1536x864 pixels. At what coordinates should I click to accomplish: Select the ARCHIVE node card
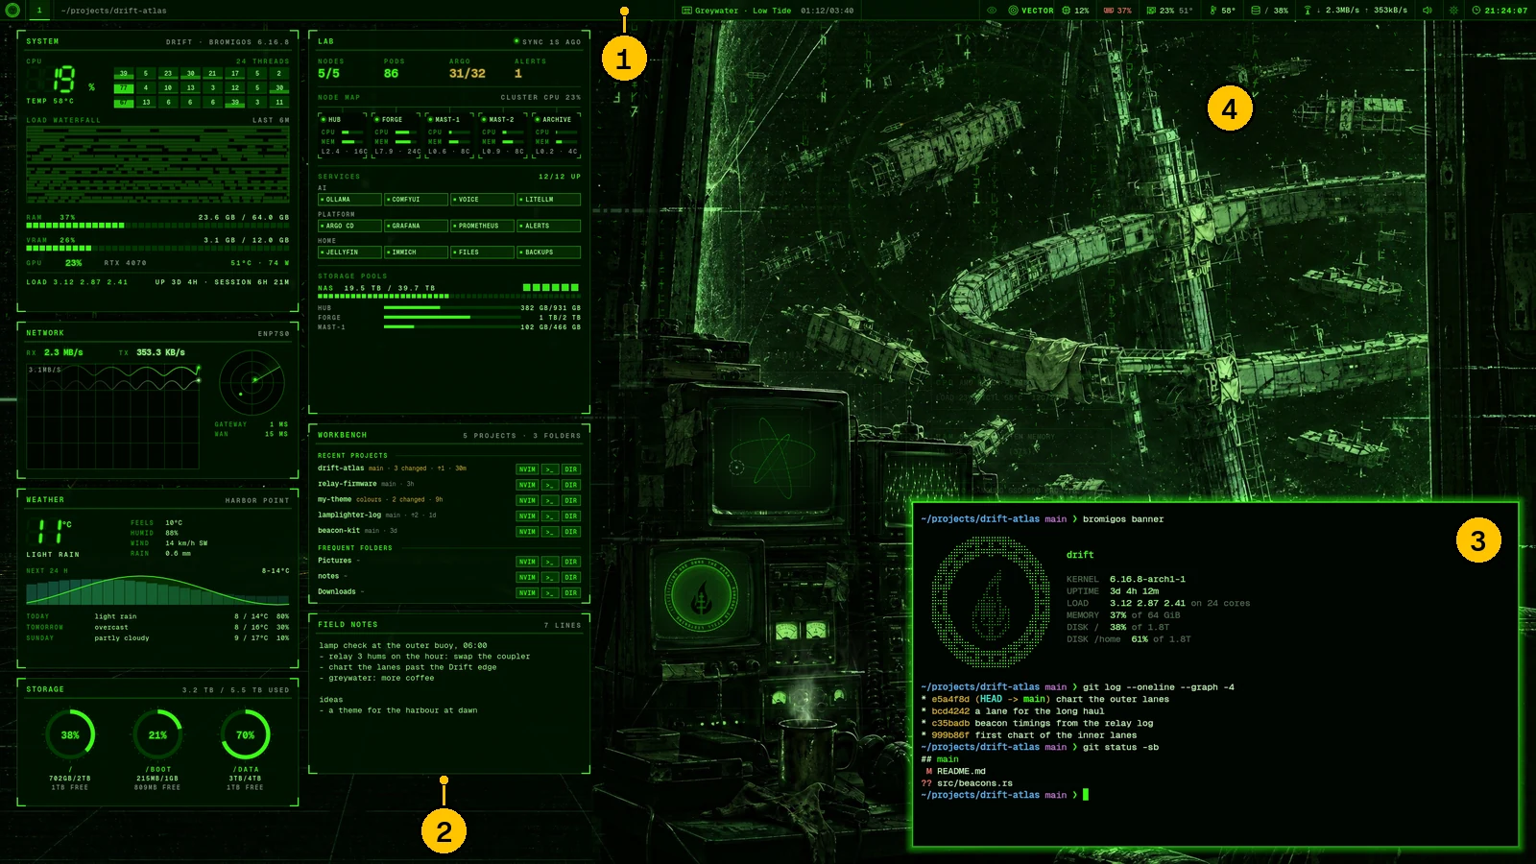557,134
